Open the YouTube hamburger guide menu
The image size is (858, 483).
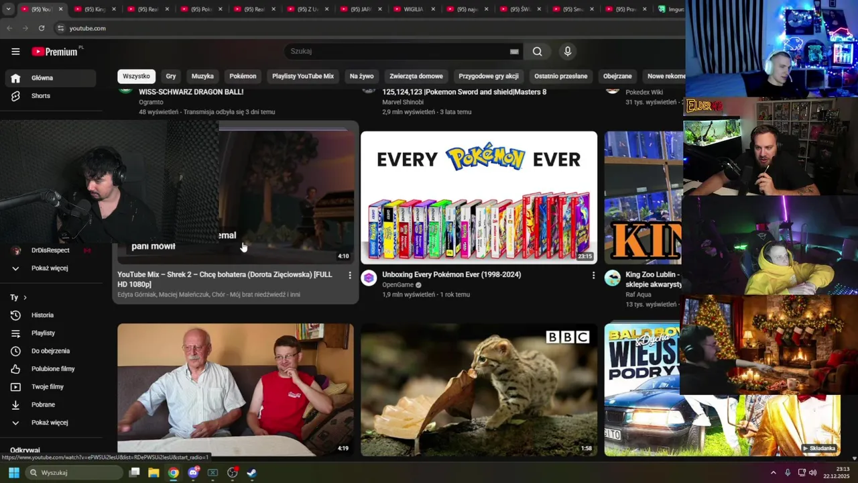point(15,52)
